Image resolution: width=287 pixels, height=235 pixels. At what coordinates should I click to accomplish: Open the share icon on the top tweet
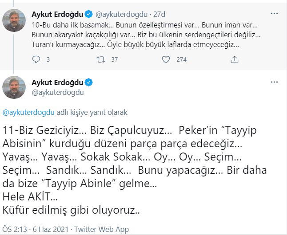(x=235, y=59)
